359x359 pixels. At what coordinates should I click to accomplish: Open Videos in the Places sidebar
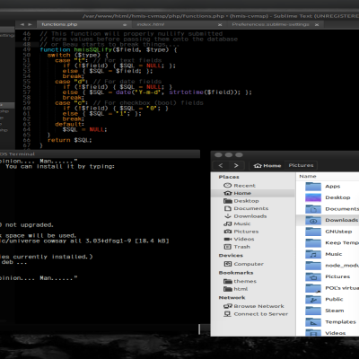[239, 239]
